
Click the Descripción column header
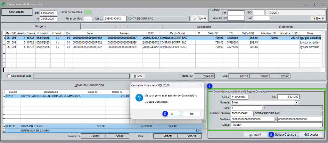[x=51, y=92]
